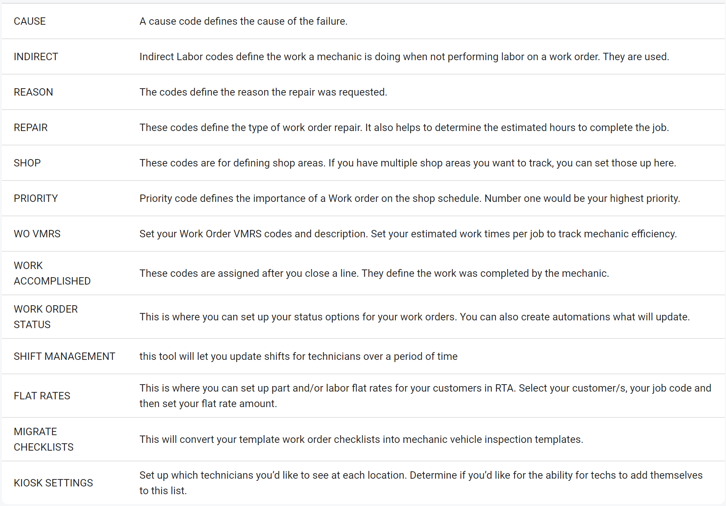Click the kiosk technicians description text
Image resolution: width=726 pixels, height=506 pixels.
click(x=421, y=483)
